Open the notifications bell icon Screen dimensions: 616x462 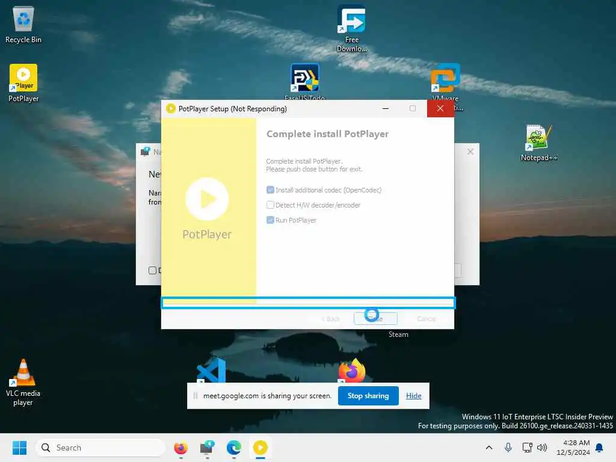(599, 448)
